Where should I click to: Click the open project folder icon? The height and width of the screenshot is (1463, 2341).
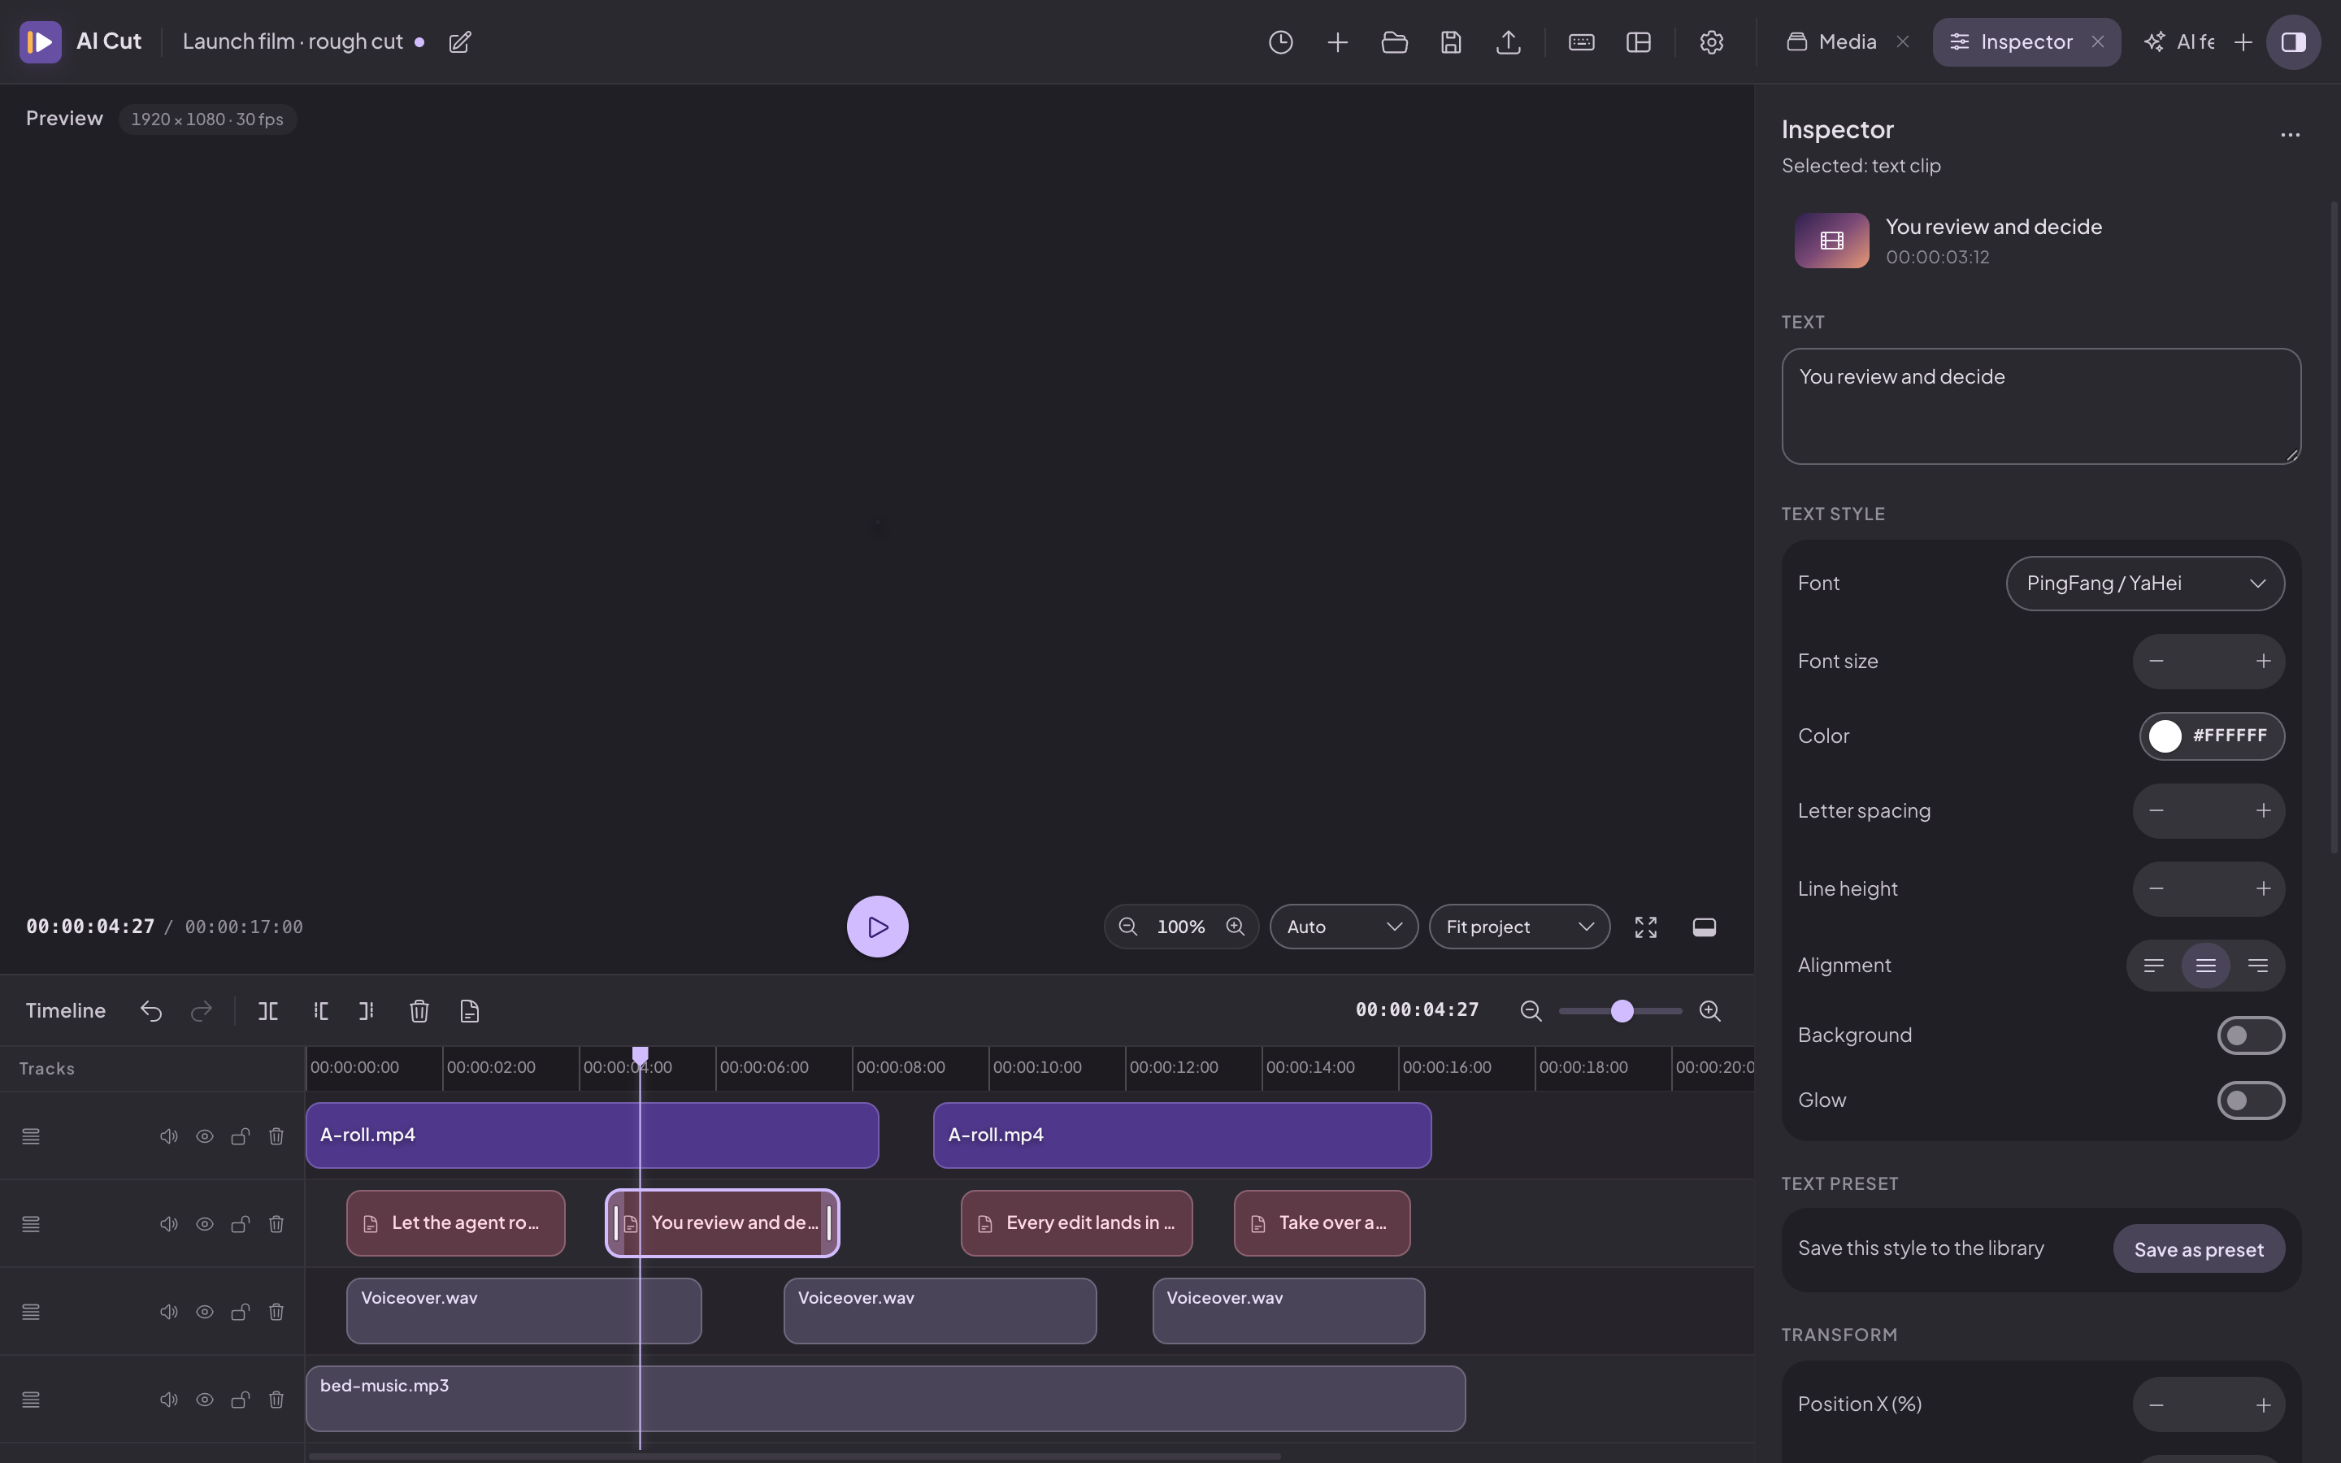[x=1394, y=41]
